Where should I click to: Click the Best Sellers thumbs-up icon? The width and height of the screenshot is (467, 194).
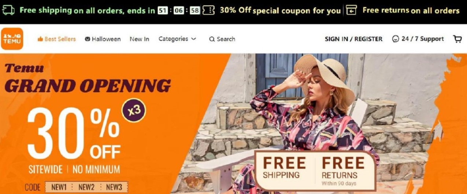pyautogui.click(x=40, y=39)
